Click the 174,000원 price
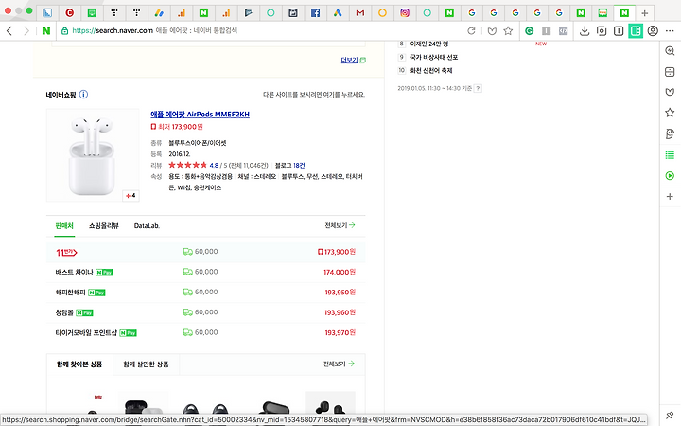The height and width of the screenshot is (426, 681). 340,272
